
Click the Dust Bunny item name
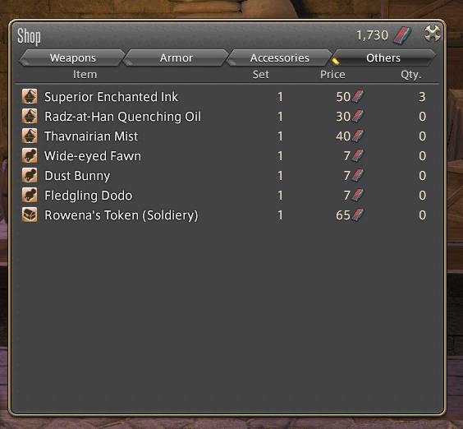77,176
